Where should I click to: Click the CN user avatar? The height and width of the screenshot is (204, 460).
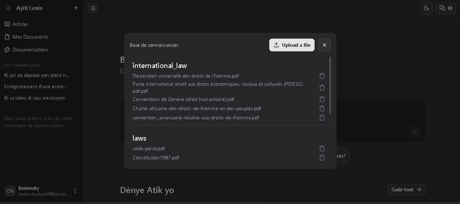(x=10, y=191)
